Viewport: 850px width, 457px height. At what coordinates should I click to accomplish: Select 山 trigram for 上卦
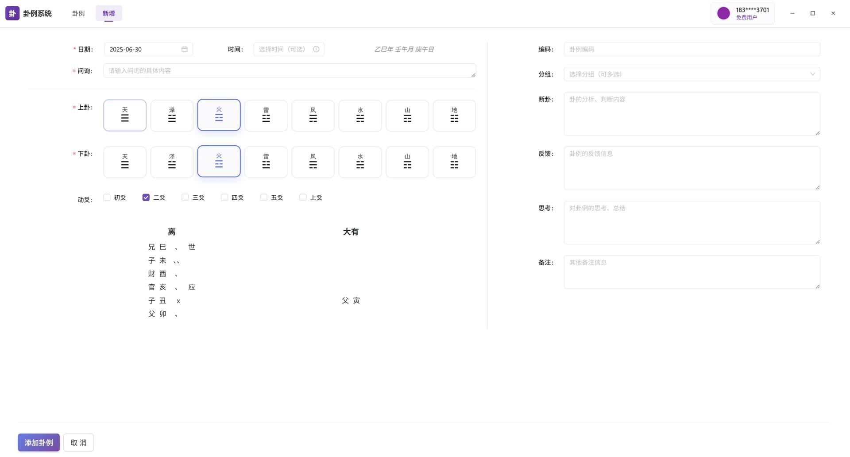coord(407,116)
